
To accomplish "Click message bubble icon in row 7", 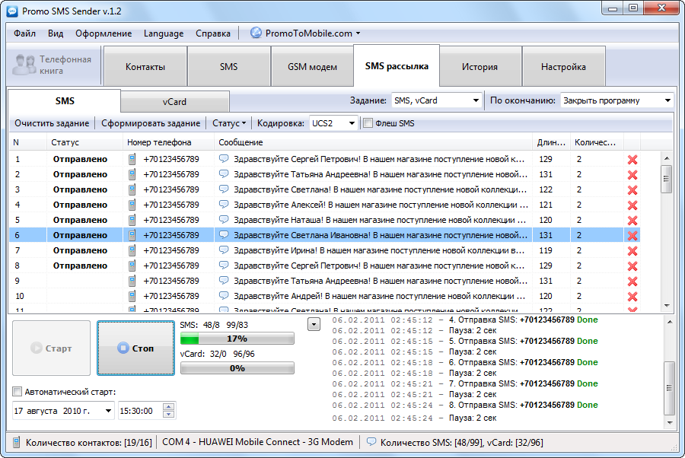I will 224,250.
